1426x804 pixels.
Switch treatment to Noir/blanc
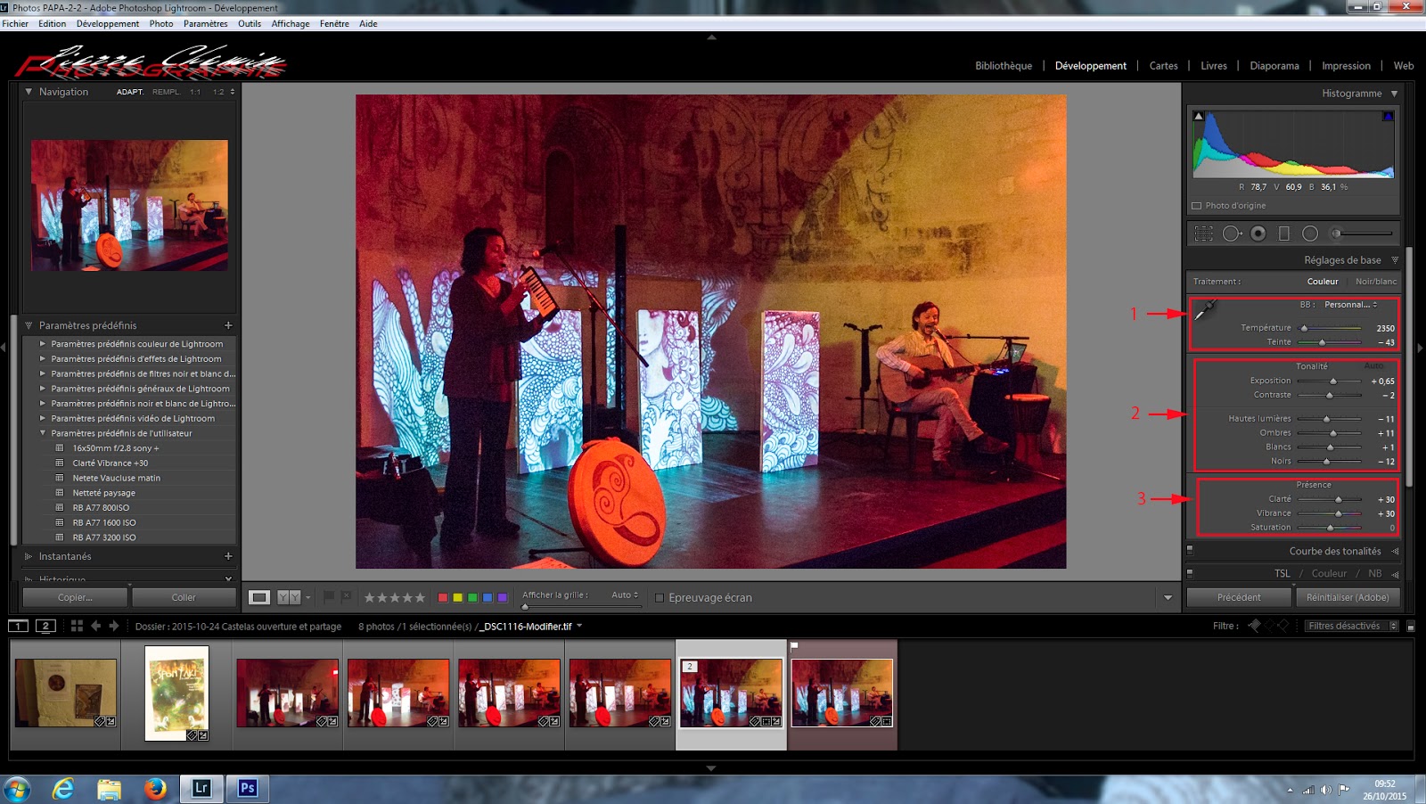pos(1376,282)
